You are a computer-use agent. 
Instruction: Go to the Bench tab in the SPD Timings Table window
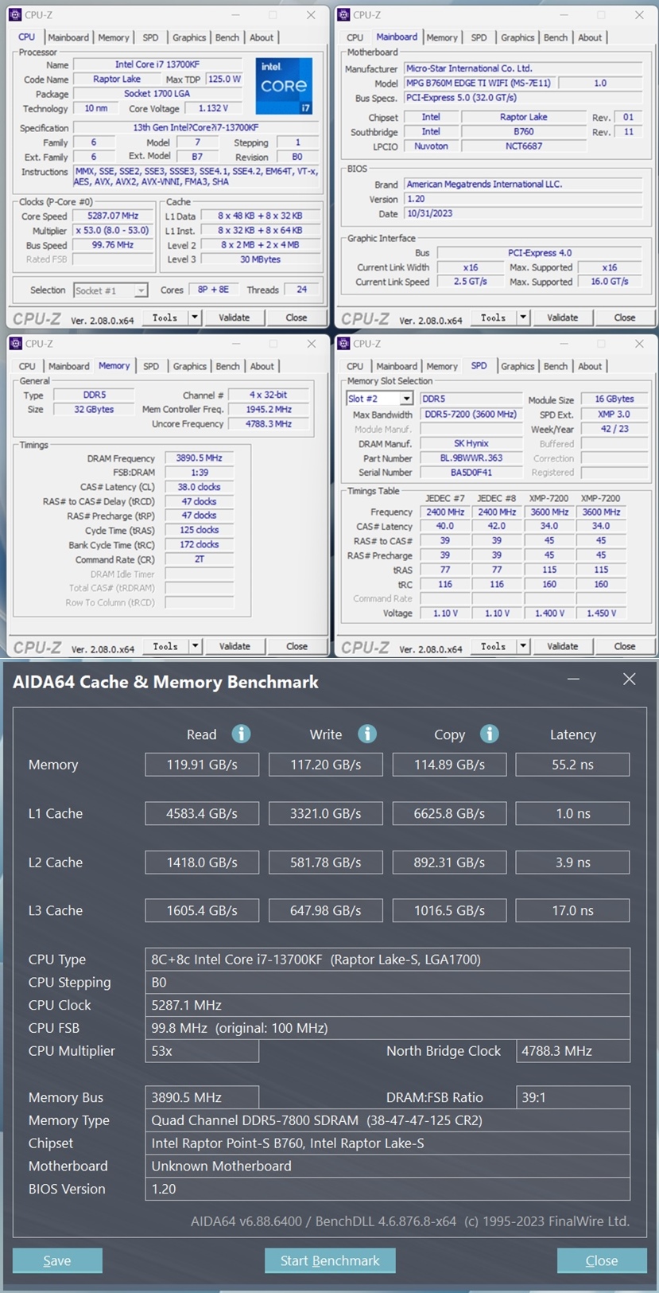[556, 366]
